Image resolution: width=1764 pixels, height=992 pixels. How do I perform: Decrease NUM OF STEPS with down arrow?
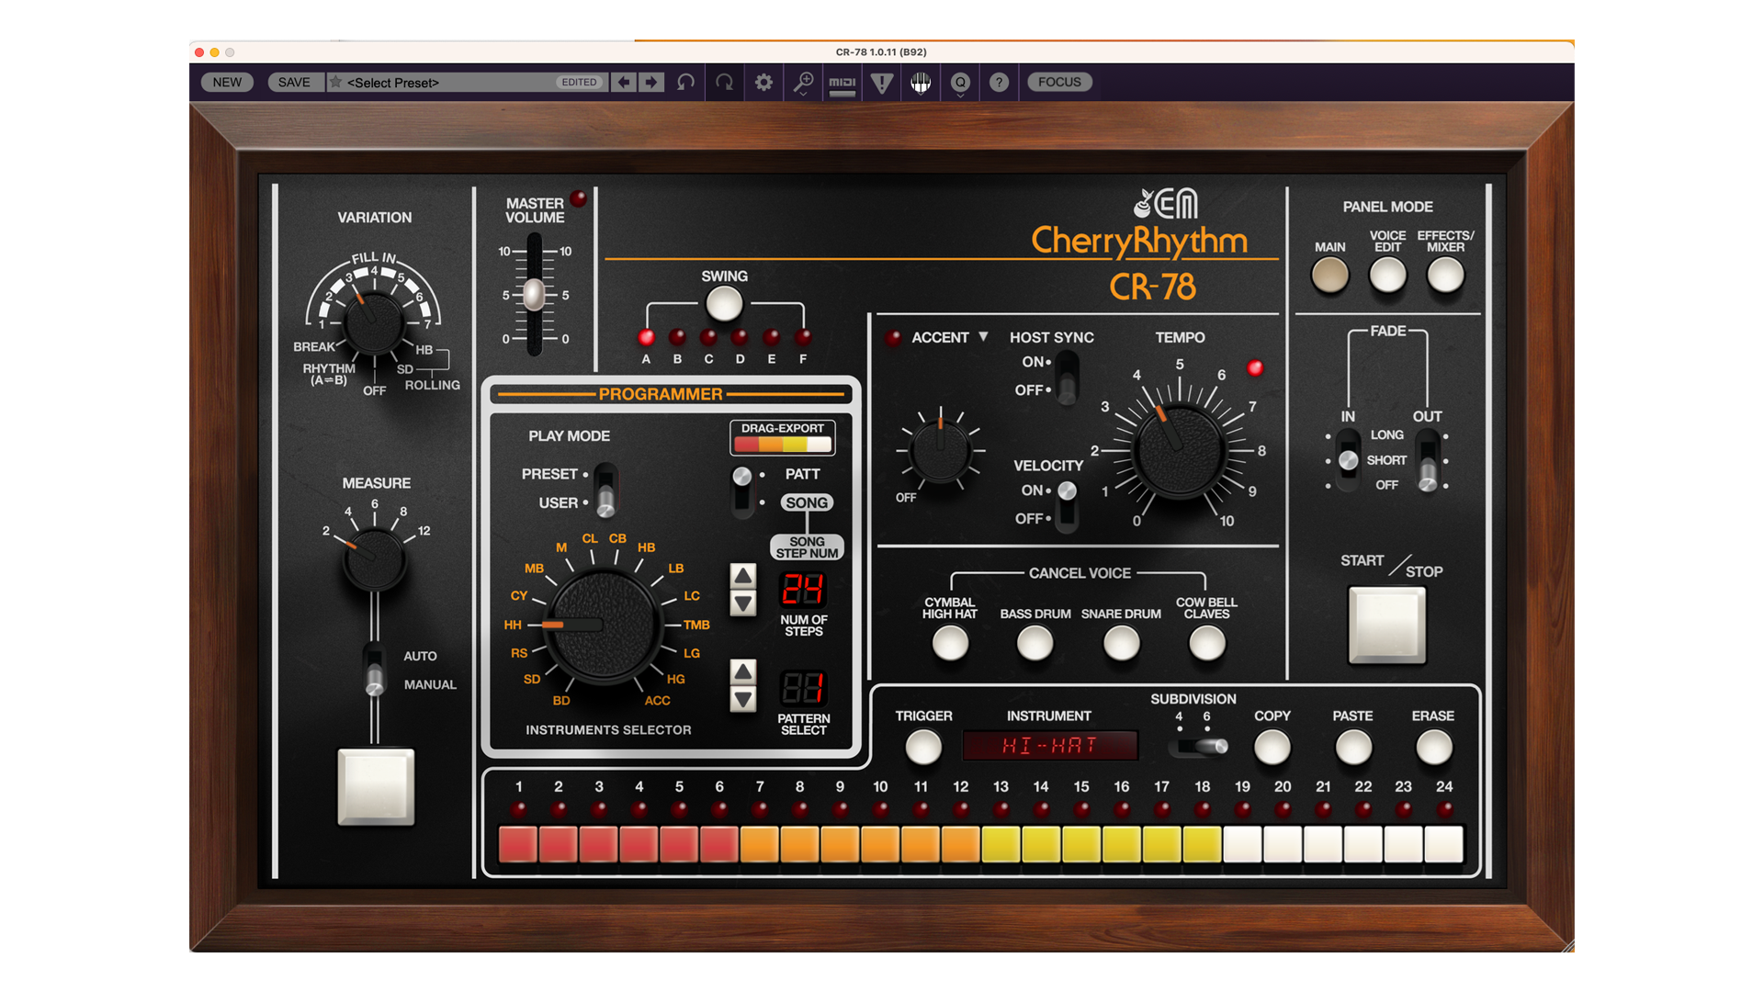pos(743,603)
